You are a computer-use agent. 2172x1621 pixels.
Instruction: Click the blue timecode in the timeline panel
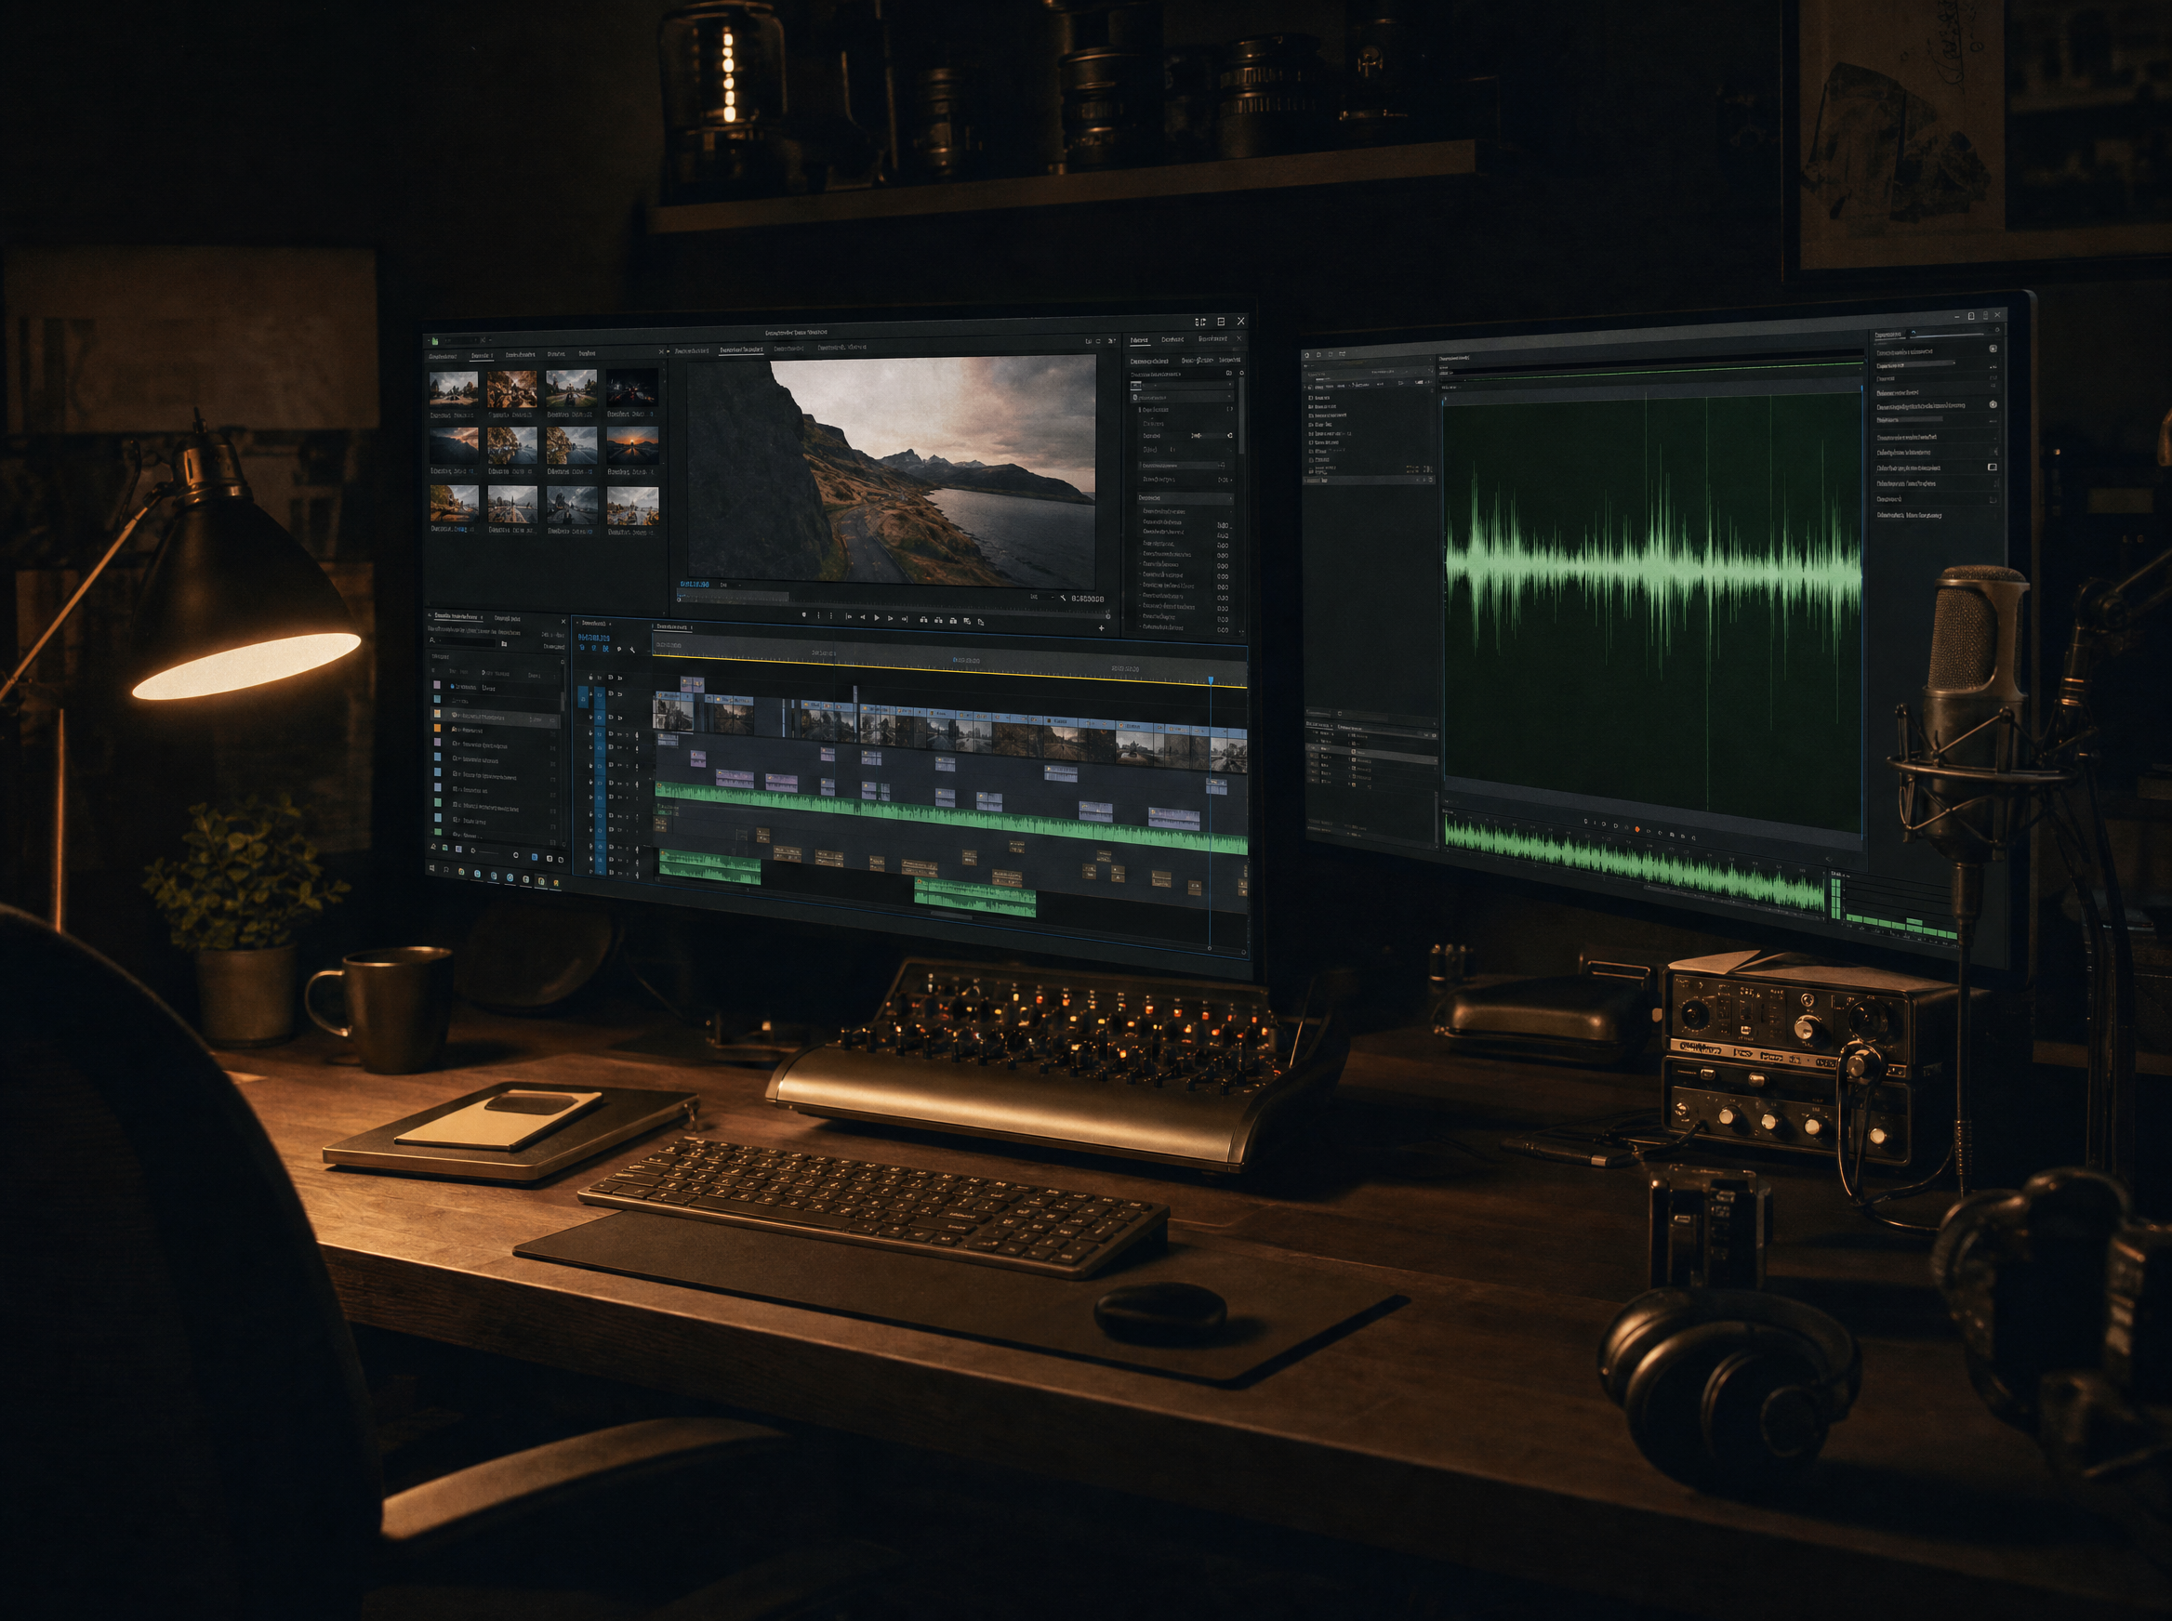[595, 639]
